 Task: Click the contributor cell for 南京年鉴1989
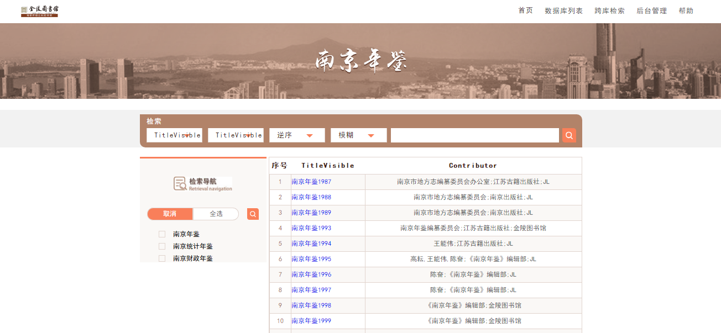(473, 213)
